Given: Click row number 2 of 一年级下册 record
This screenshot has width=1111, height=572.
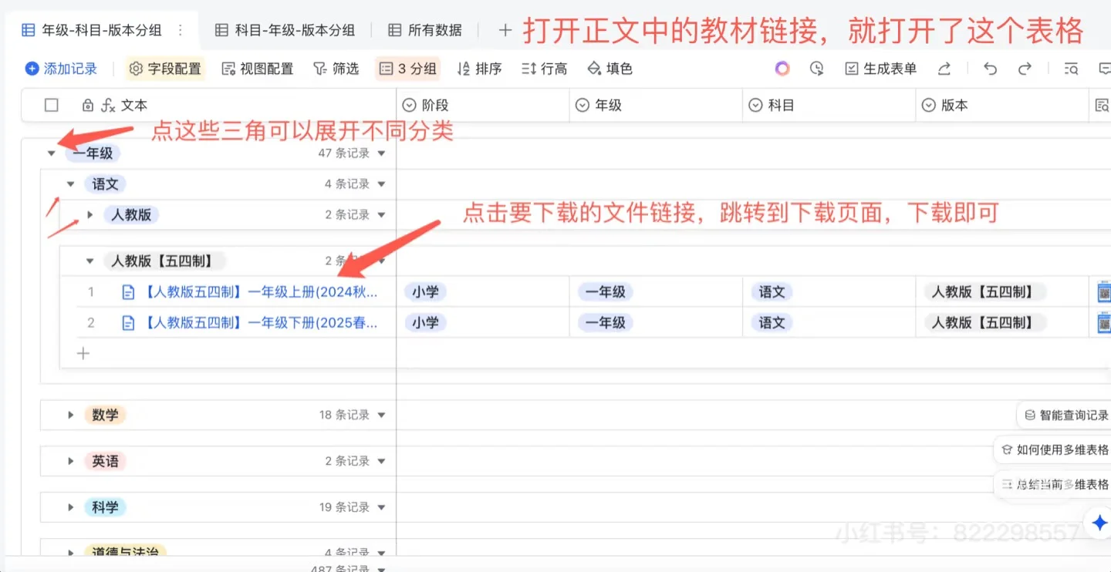Looking at the screenshot, I should pyautogui.click(x=91, y=323).
